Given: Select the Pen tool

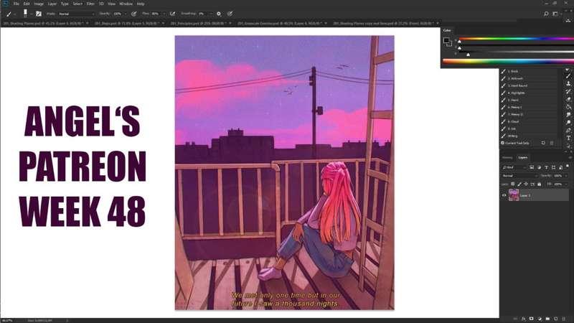Looking at the screenshot, I should pos(568,130).
